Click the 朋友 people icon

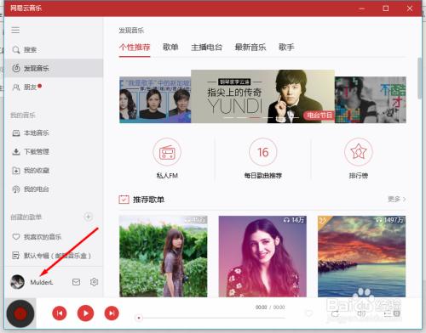(16, 87)
